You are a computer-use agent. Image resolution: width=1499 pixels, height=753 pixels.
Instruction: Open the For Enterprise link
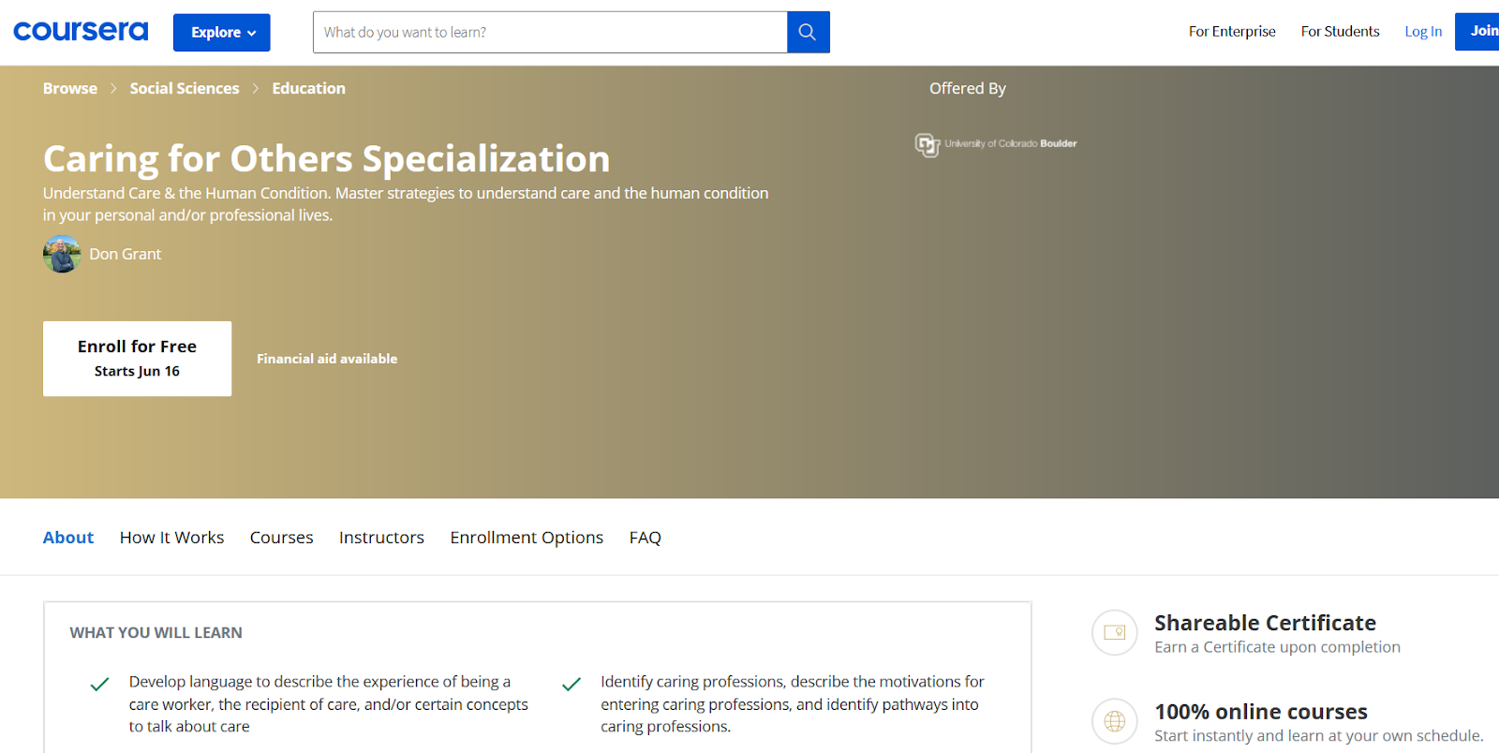pos(1232,32)
